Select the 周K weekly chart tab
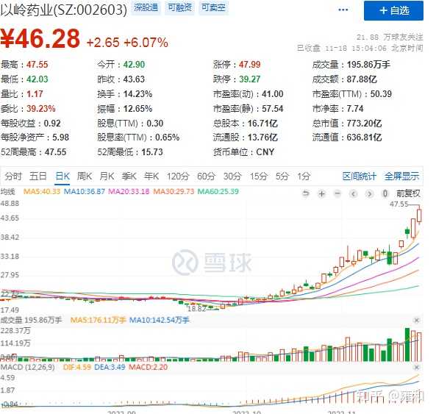The width and height of the screenshot is (436, 414). (85, 176)
